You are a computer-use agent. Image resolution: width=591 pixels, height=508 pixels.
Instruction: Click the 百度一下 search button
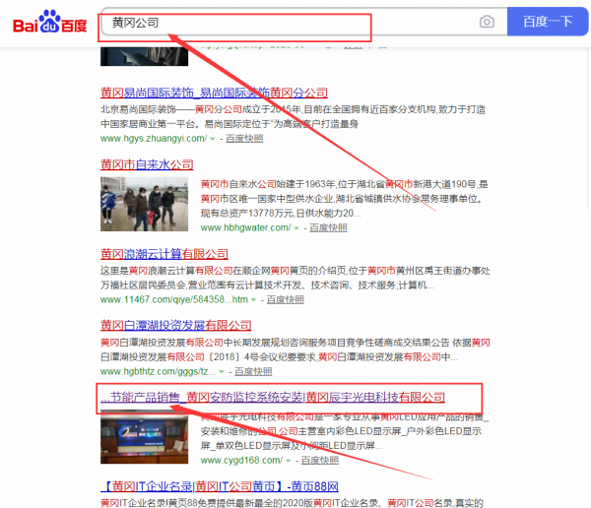click(x=548, y=22)
